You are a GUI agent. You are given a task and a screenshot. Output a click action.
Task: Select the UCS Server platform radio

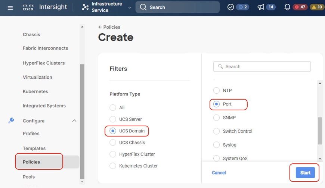pos(113,119)
